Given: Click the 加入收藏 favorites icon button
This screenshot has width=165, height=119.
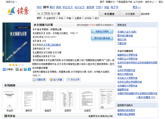Looking at the screenshot, I should click(x=56, y=80).
